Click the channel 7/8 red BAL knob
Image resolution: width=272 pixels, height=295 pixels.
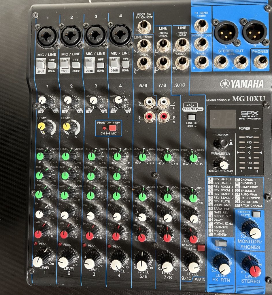pyautogui.click(x=167, y=238)
